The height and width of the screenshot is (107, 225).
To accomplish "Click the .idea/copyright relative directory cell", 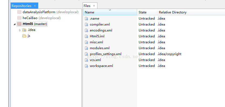I will click(169, 54).
